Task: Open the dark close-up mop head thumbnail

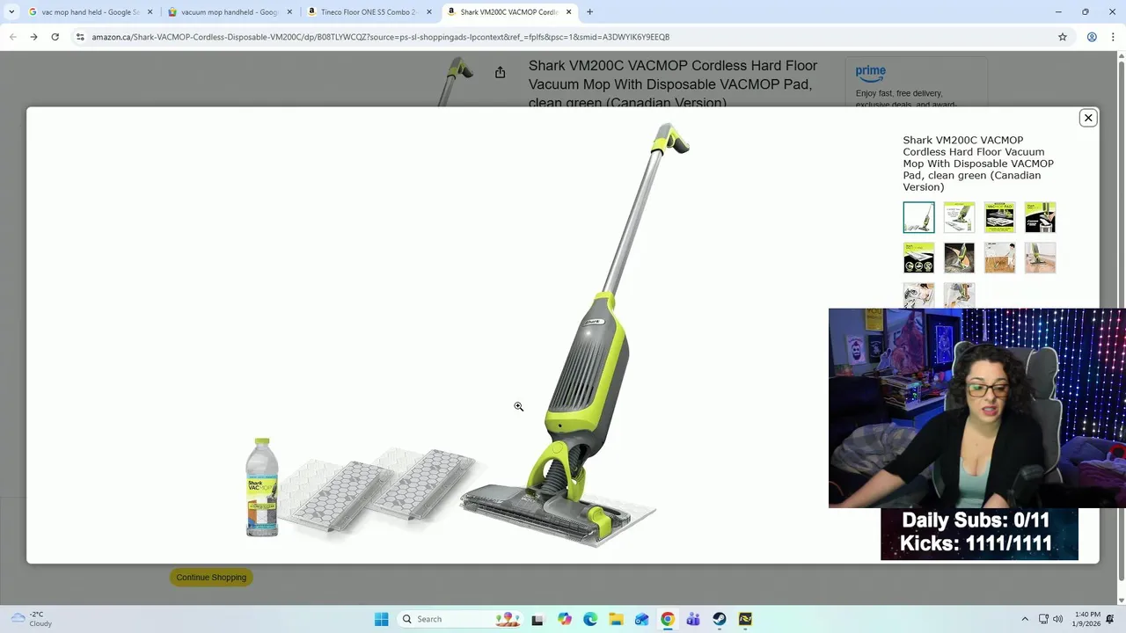Action: pos(959,258)
